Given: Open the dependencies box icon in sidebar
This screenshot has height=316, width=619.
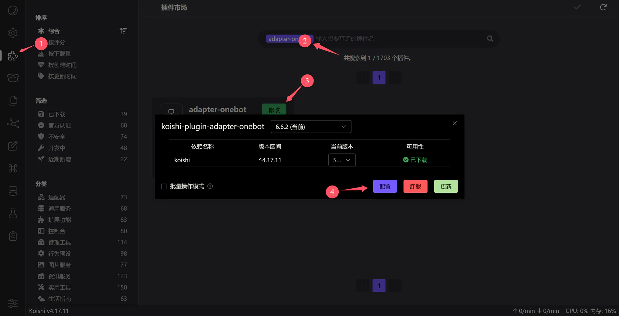Looking at the screenshot, I should click(x=13, y=78).
